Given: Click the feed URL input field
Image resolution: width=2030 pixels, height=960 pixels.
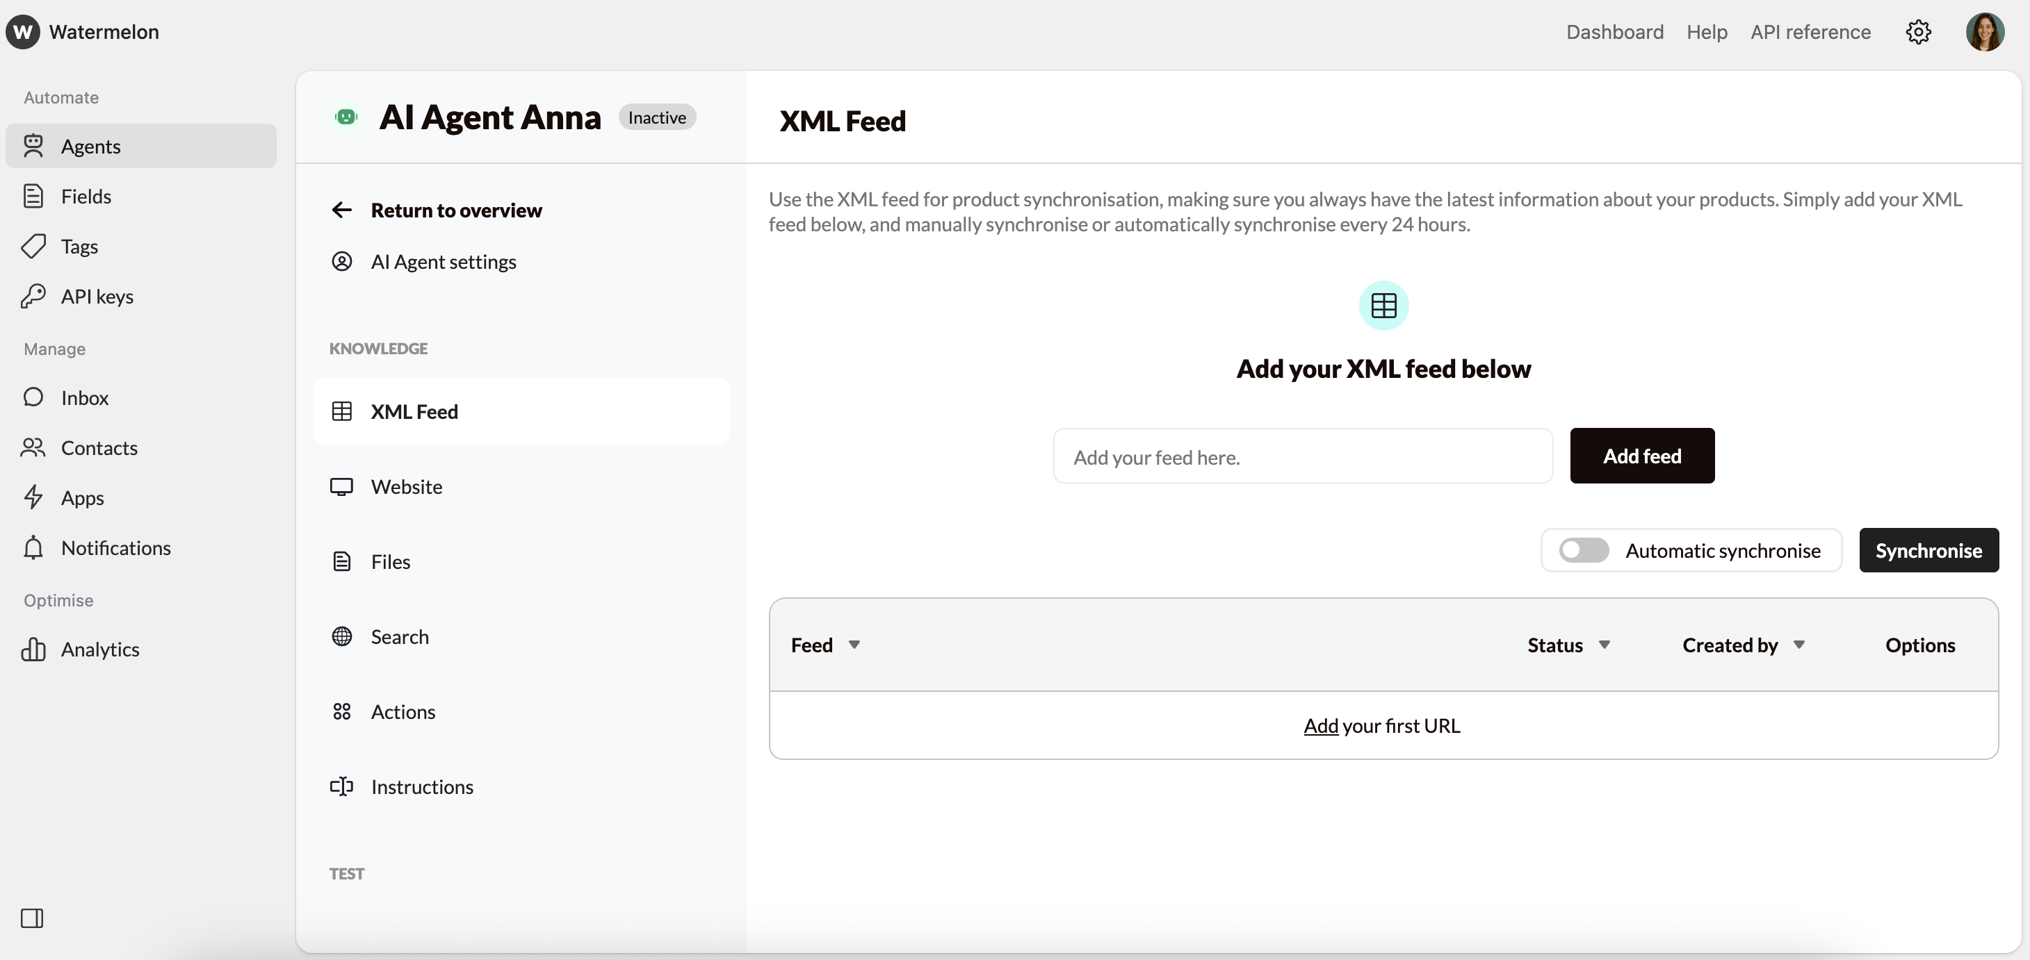Looking at the screenshot, I should coord(1301,456).
